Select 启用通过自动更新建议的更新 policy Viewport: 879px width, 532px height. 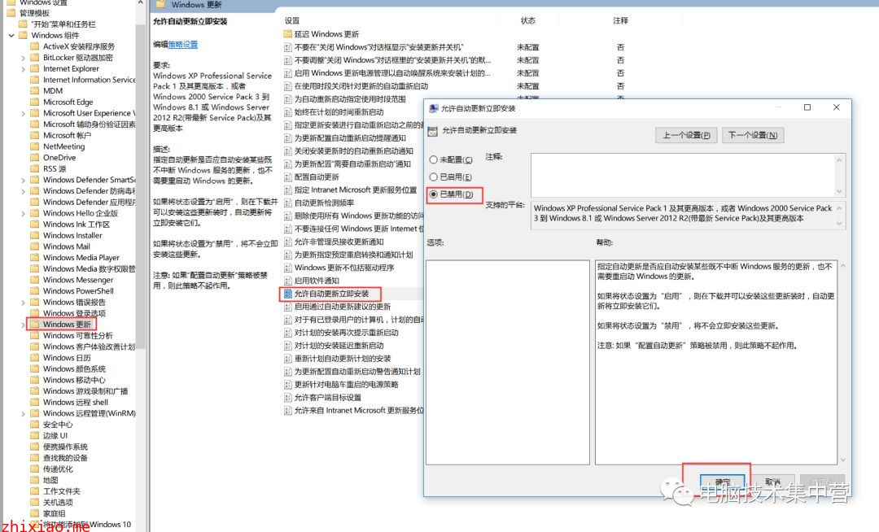[343, 307]
